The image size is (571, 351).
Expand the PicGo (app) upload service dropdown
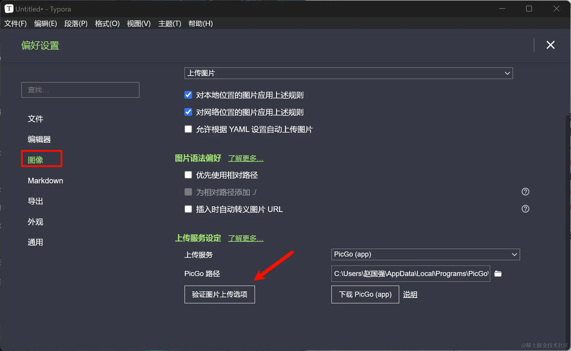point(425,254)
